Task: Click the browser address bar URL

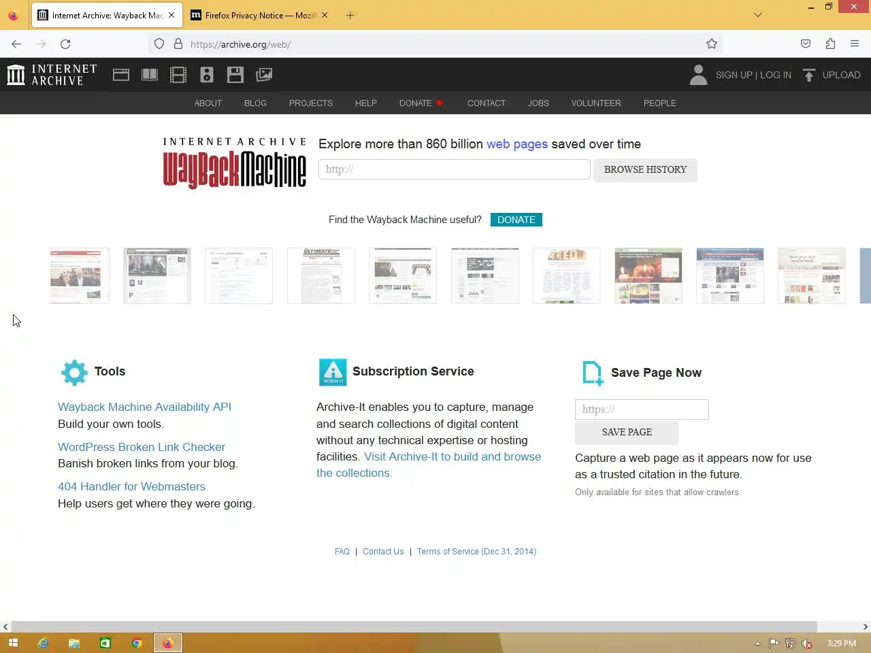Action: pyautogui.click(x=241, y=44)
